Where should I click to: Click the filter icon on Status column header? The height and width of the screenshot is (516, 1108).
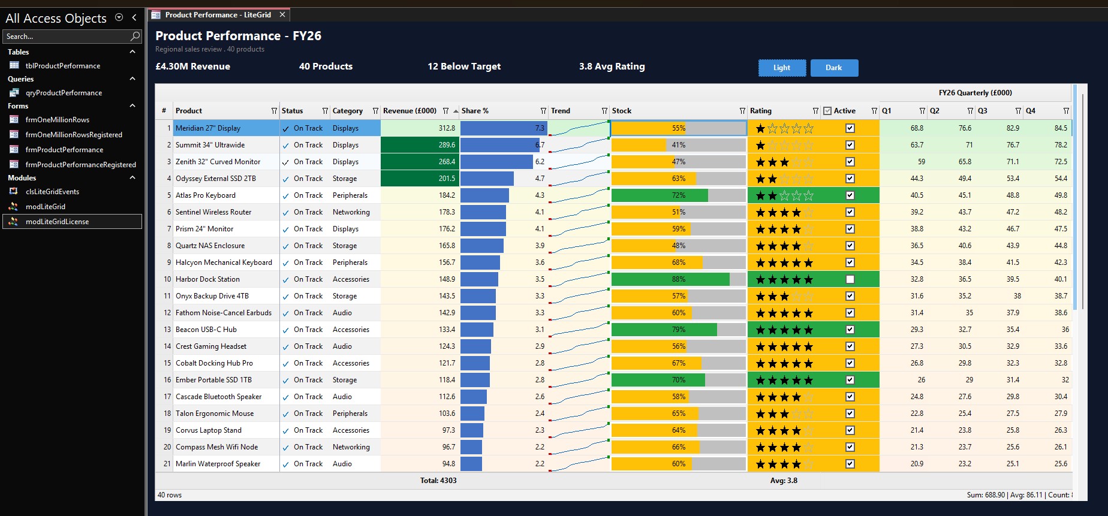coord(325,111)
